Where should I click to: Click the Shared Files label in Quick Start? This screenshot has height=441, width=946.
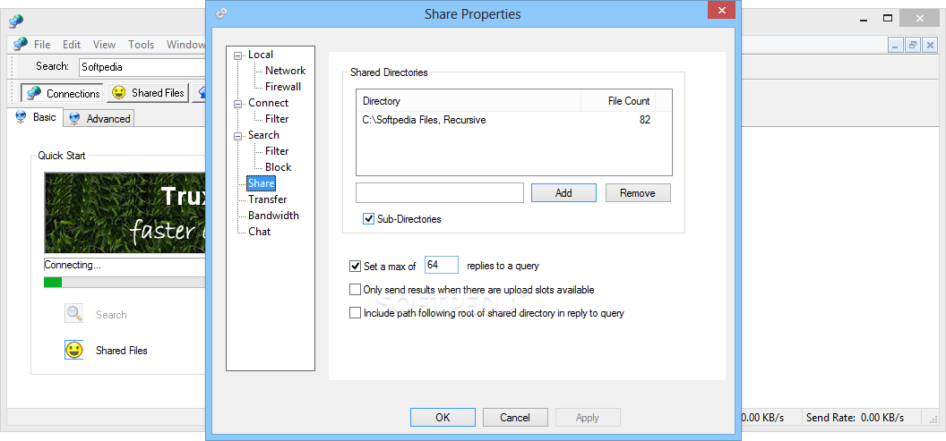pyautogui.click(x=121, y=350)
